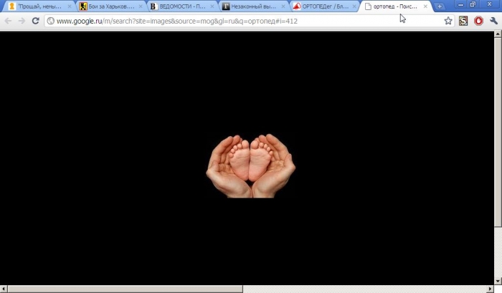Open the S extension icon in toolbar
Image resolution: width=502 pixels, height=293 pixels.
pos(463,21)
